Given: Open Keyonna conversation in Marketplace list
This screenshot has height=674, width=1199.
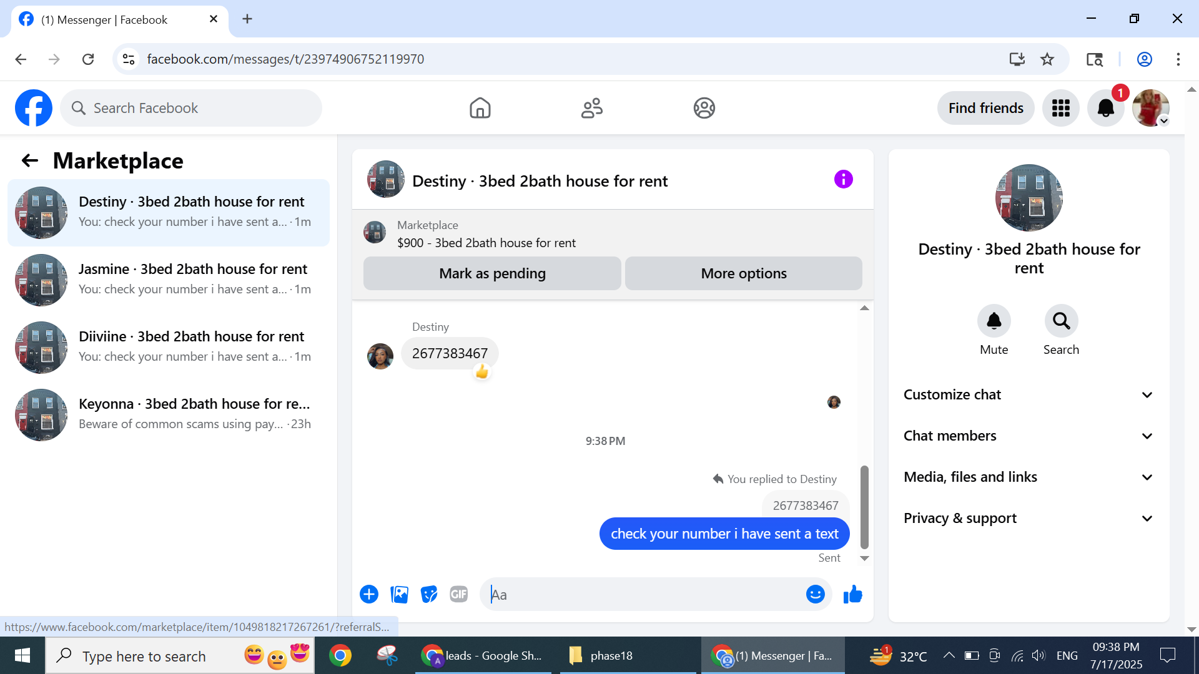Looking at the screenshot, I should click(169, 415).
